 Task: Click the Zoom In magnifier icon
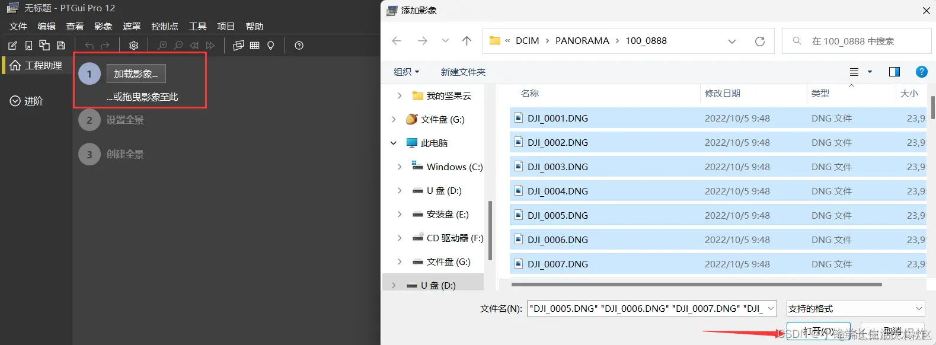(162, 46)
